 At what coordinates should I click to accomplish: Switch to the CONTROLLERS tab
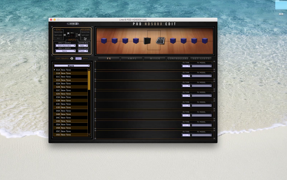pyautogui.click(x=178, y=59)
